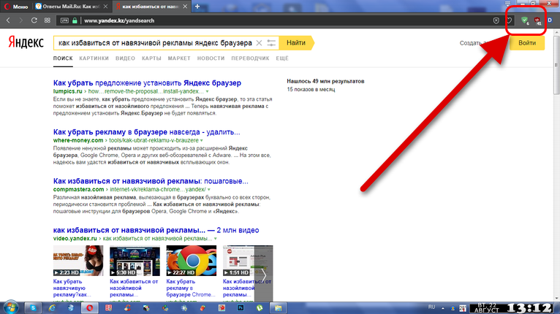Expand lumpics.ru result dropdown arrow
The image size is (560, 314).
tap(207, 91)
